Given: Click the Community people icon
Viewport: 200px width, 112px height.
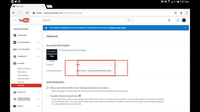Looking at the screenshot, I should [15, 56].
